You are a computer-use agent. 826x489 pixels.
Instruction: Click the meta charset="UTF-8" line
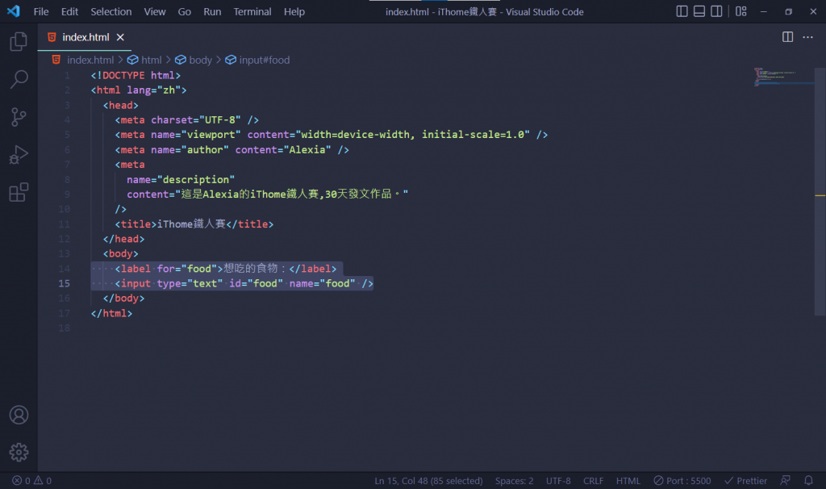[186, 120]
